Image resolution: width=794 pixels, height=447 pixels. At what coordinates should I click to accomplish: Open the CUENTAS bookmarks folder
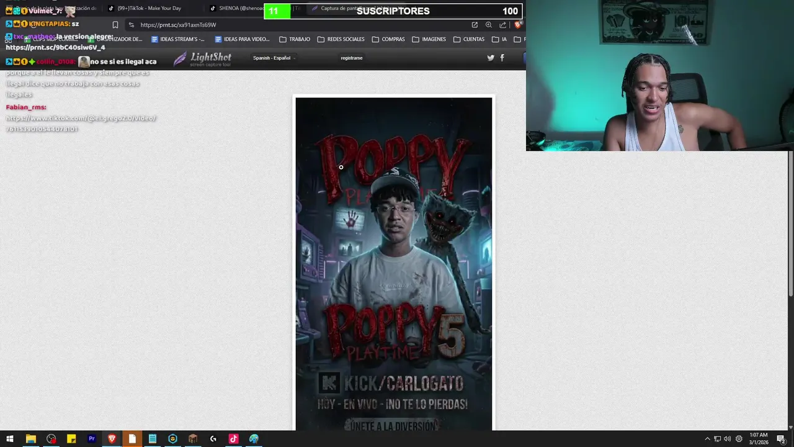469,39
